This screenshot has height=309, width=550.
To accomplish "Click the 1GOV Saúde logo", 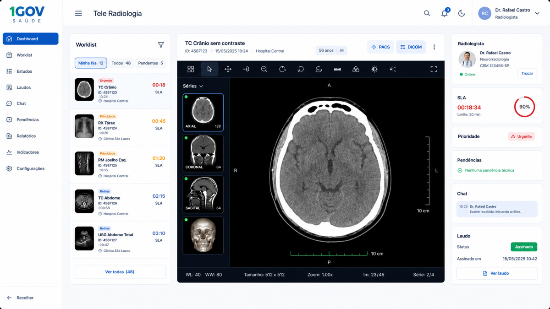I will tap(27, 14).
